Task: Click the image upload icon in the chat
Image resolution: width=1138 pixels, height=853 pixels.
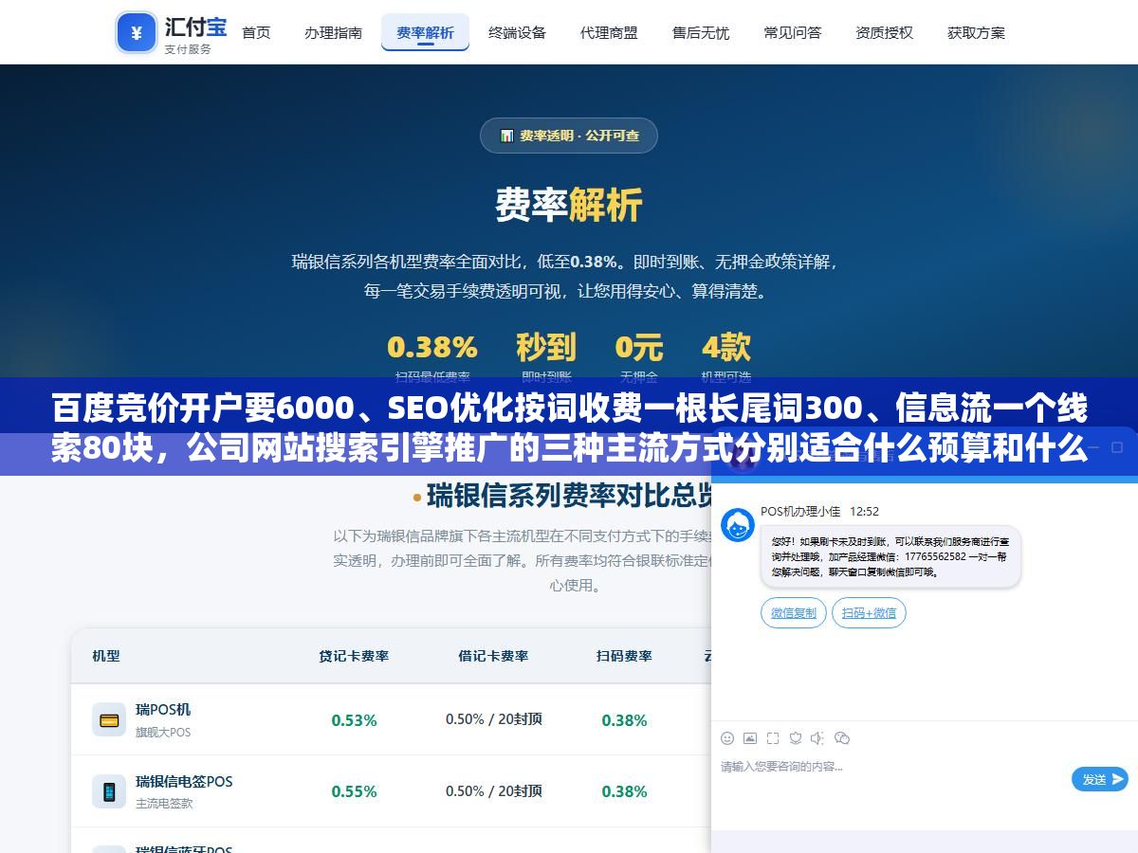Action: click(750, 738)
